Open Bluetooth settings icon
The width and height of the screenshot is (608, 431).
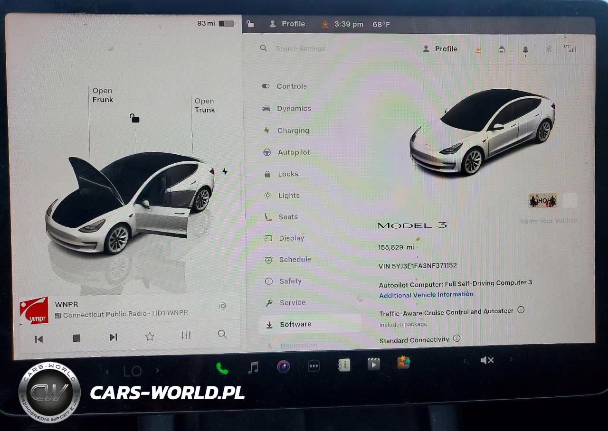coord(548,49)
